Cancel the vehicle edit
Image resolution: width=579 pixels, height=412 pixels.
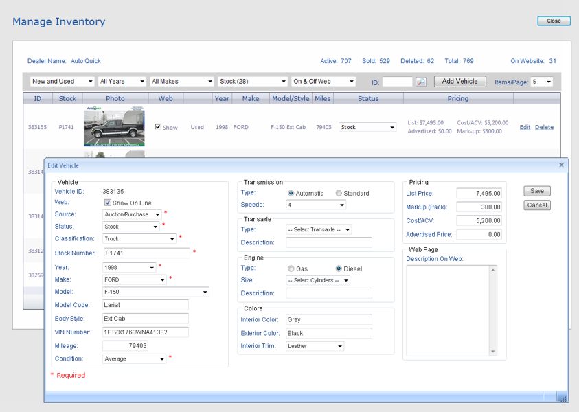coord(537,205)
